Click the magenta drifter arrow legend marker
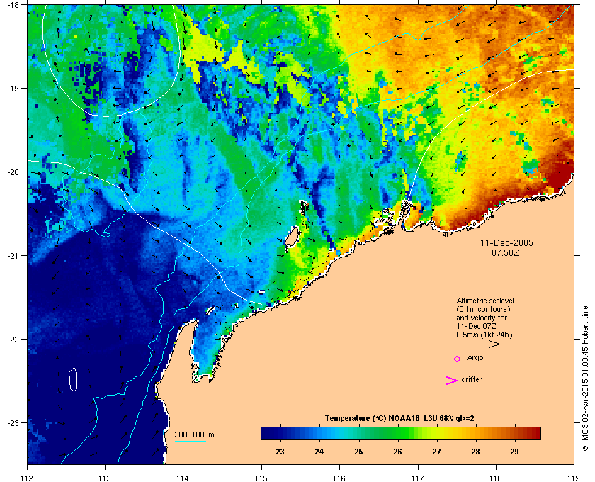595x482 pixels. point(452,381)
